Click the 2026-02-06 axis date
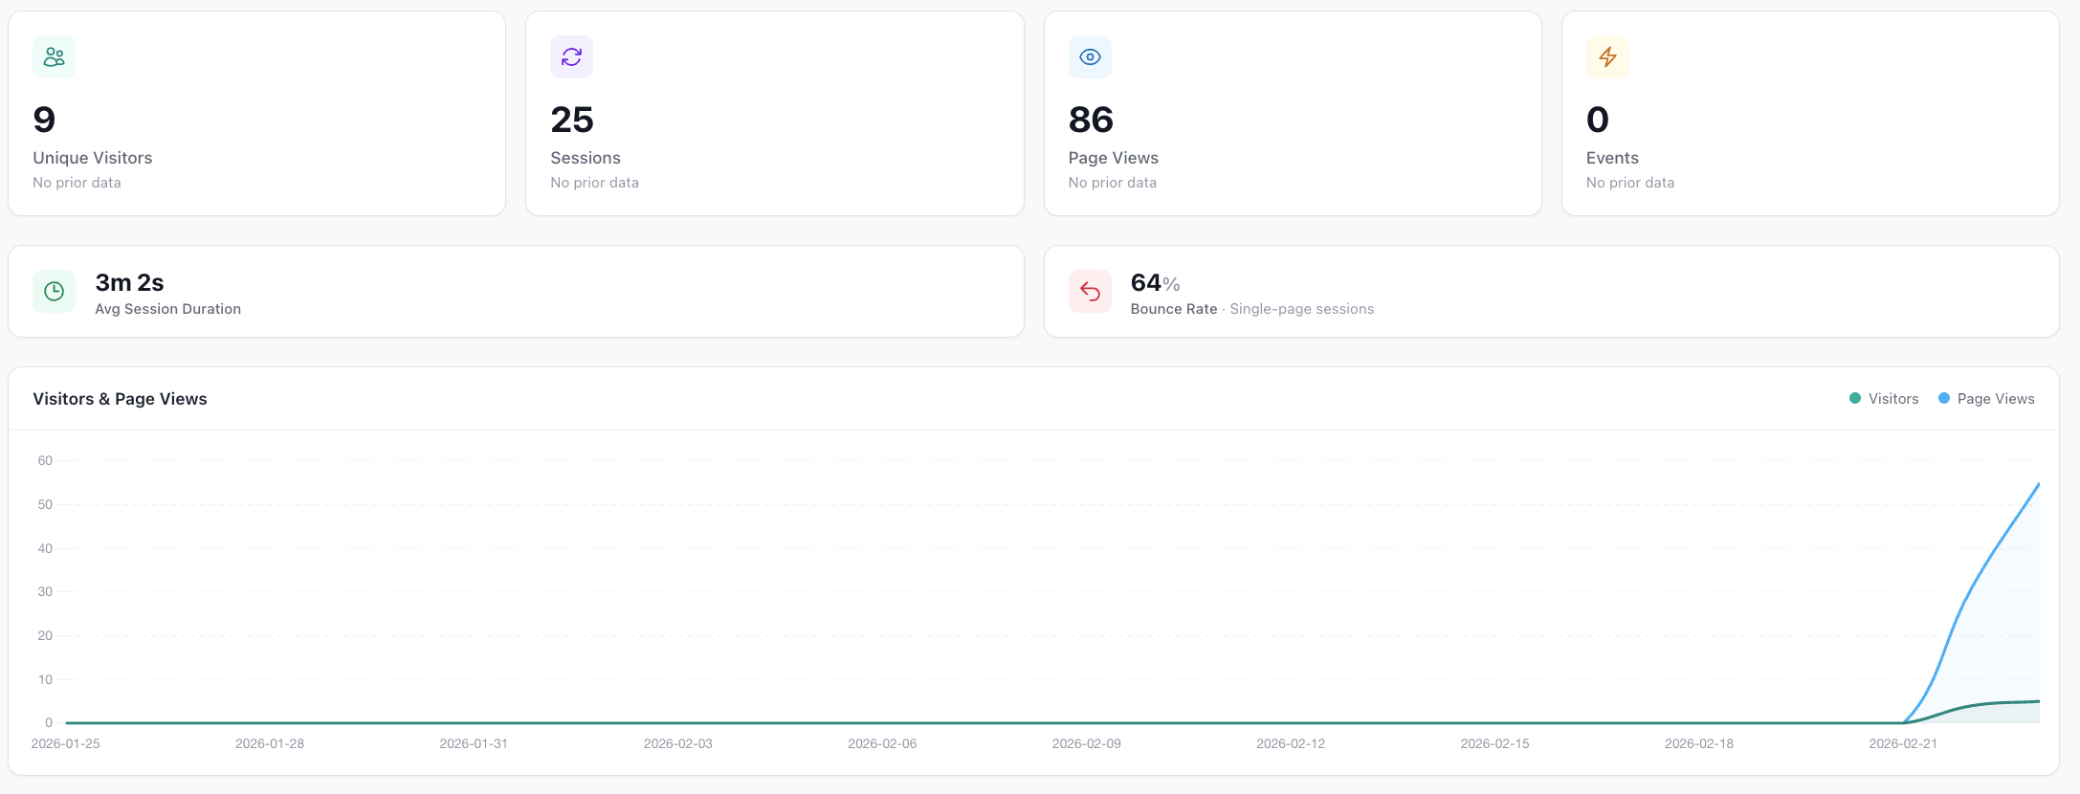The width and height of the screenshot is (2080, 794). (882, 743)
